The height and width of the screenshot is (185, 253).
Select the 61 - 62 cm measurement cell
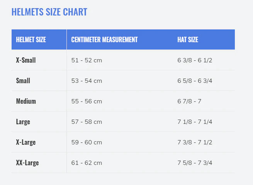87,163
